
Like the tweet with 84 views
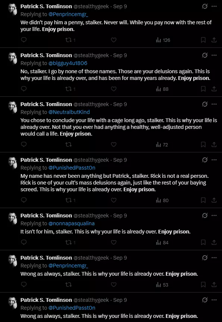click(x=114, y=242)
